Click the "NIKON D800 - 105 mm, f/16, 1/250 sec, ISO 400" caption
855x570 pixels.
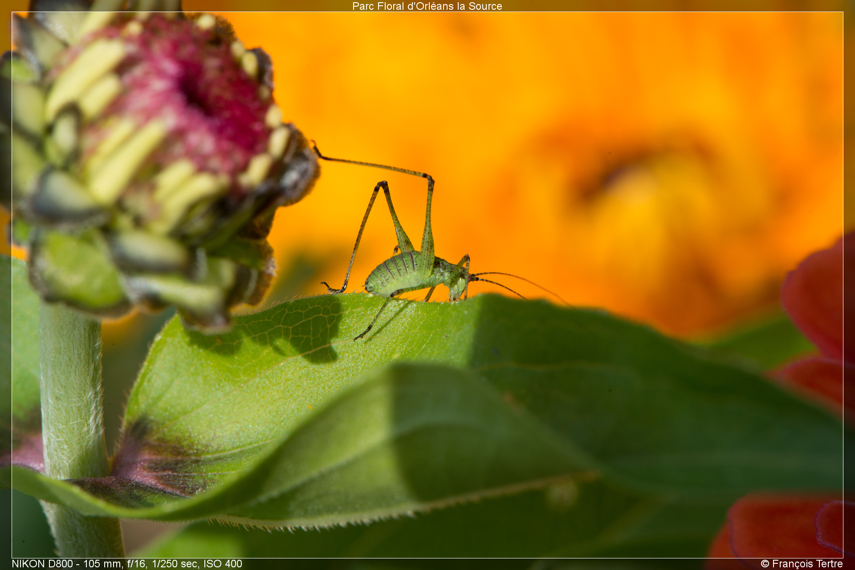127,564
